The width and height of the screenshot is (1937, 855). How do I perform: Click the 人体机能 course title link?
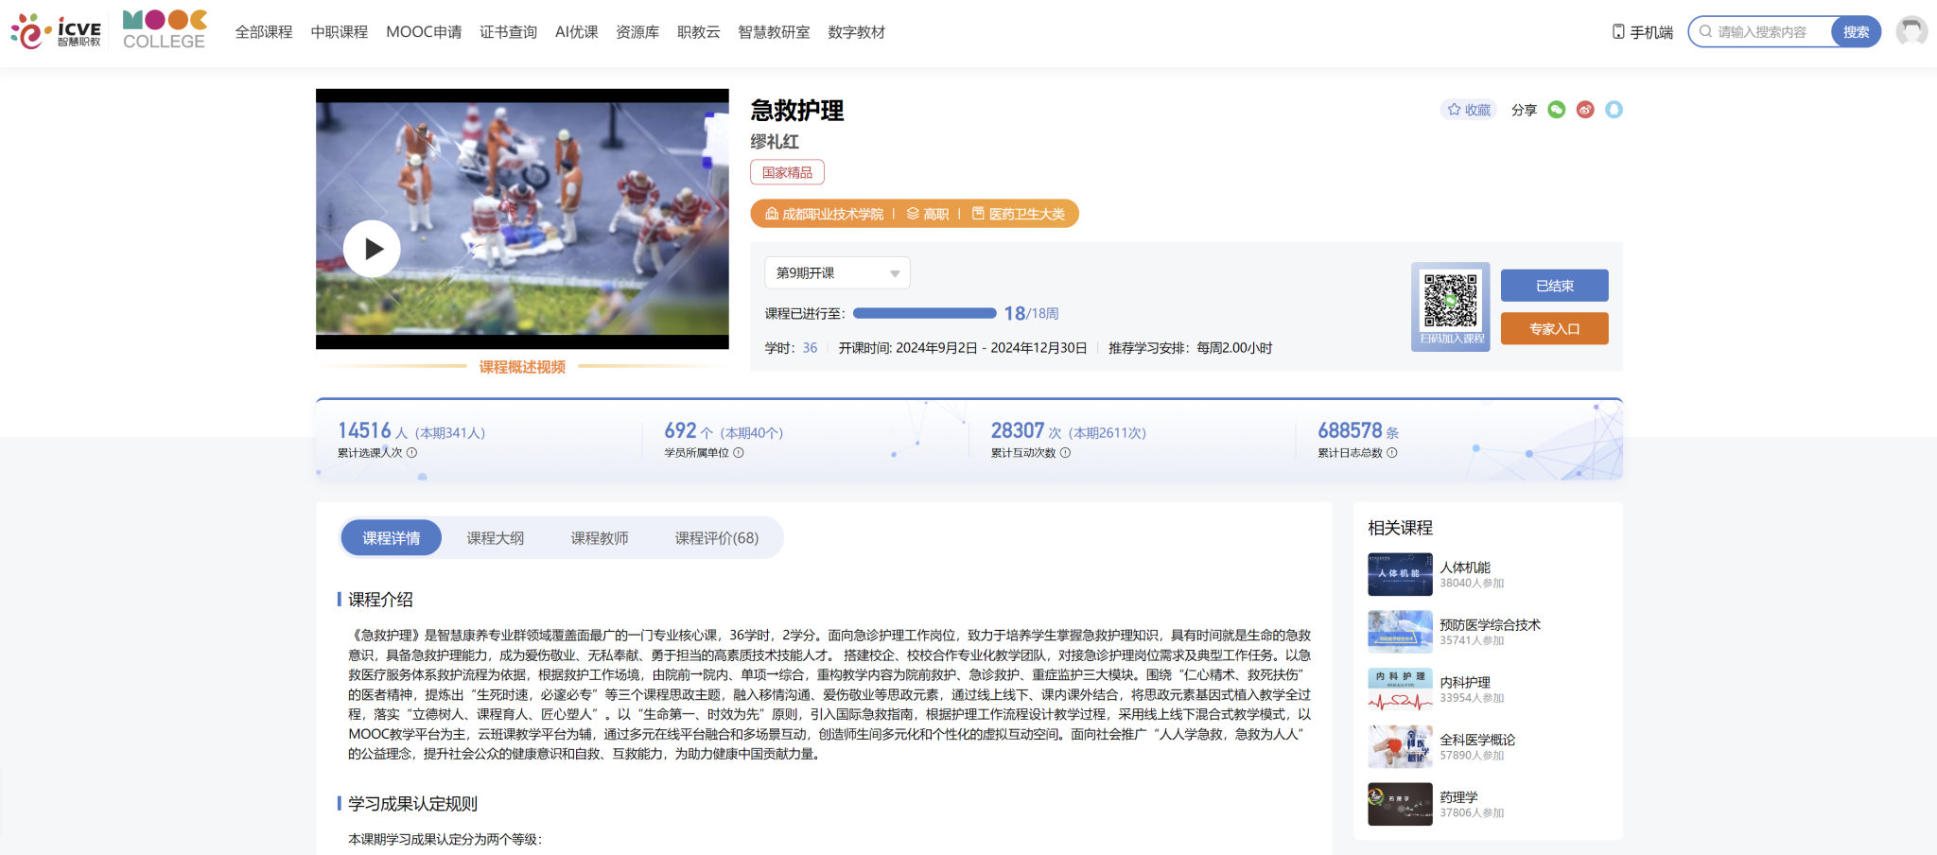pos(1465,567)
